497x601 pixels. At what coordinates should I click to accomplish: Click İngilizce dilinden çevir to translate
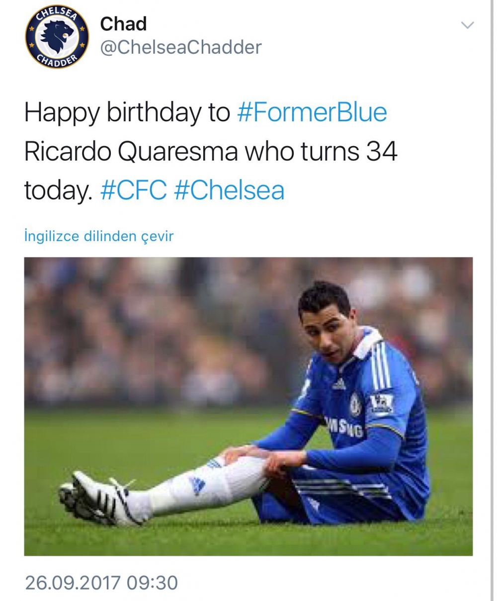(99, 236)
